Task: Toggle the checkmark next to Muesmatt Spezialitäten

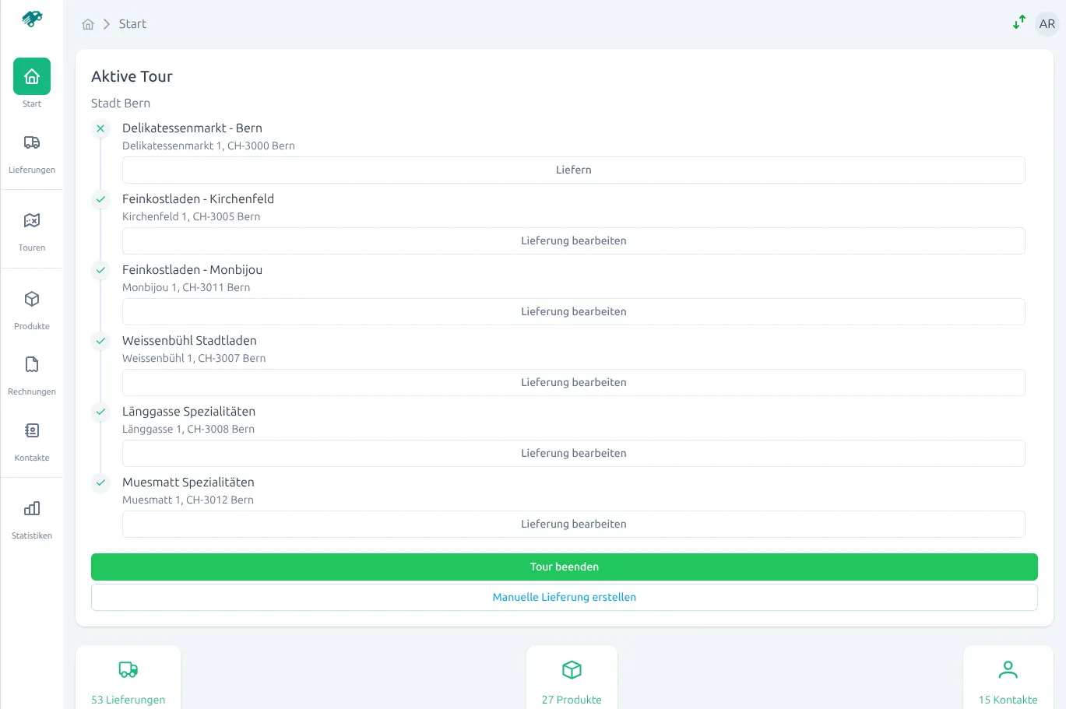Action: click(100, 483)
